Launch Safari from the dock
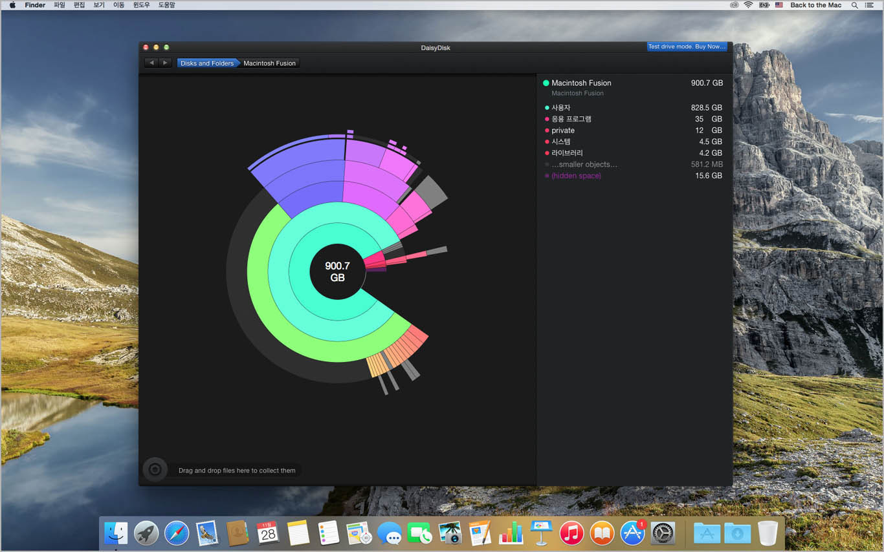The height and width of the screenshot is (552, 884). click(177, 533)
